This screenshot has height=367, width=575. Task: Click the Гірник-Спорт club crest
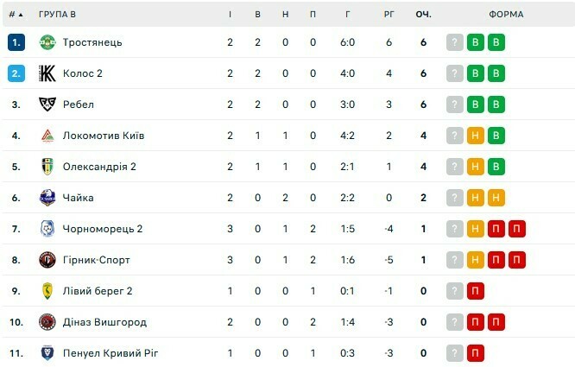(47, 260)
